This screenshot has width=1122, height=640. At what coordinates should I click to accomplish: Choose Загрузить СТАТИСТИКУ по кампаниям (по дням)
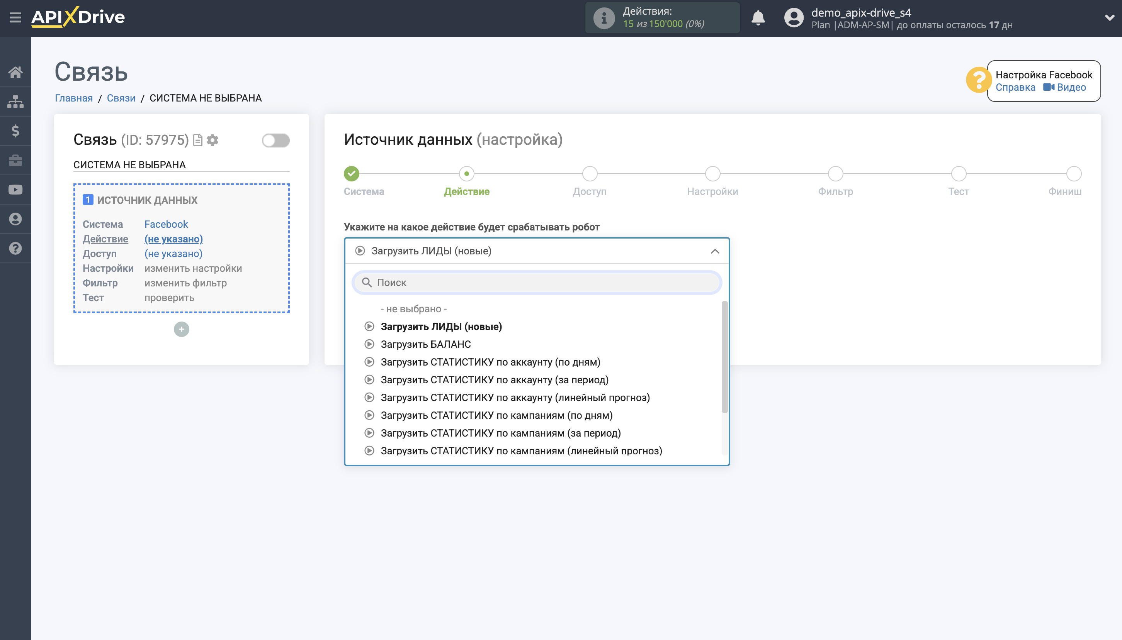(x=496, y=415)
